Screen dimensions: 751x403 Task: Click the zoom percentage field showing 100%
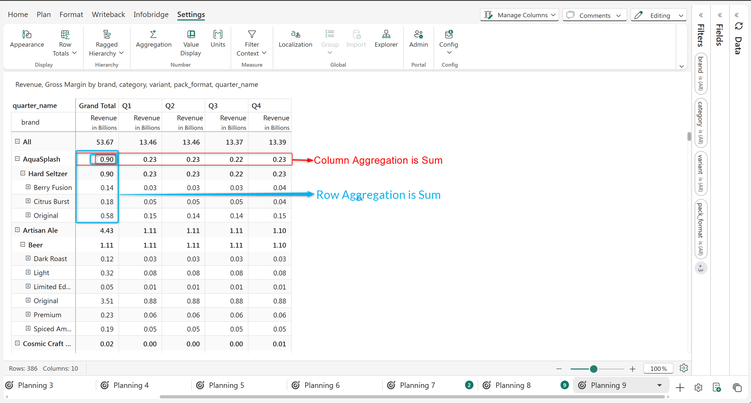658,368
